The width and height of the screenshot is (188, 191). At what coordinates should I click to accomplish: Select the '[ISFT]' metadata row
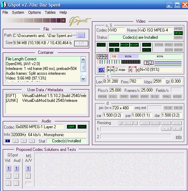click(x=46, y=96)
